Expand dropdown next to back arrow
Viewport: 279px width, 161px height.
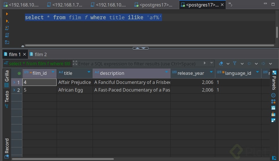(x=256, y=64)
